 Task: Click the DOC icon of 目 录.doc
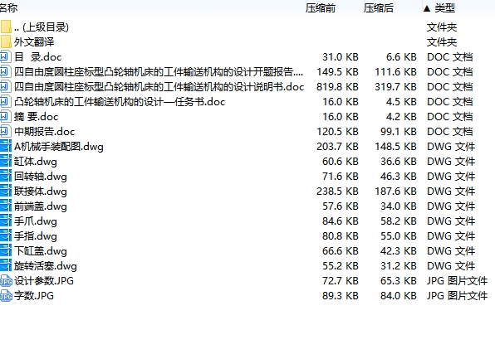(5, 56)
